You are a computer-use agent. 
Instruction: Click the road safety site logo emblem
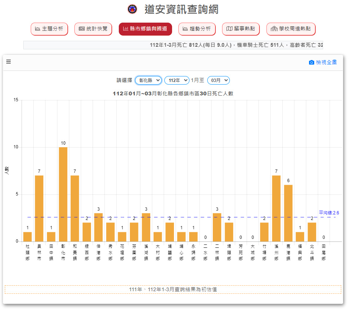[x=132, y=9]
